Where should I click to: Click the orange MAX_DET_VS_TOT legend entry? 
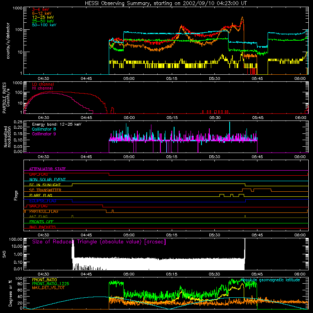click(x=49, y=288)
